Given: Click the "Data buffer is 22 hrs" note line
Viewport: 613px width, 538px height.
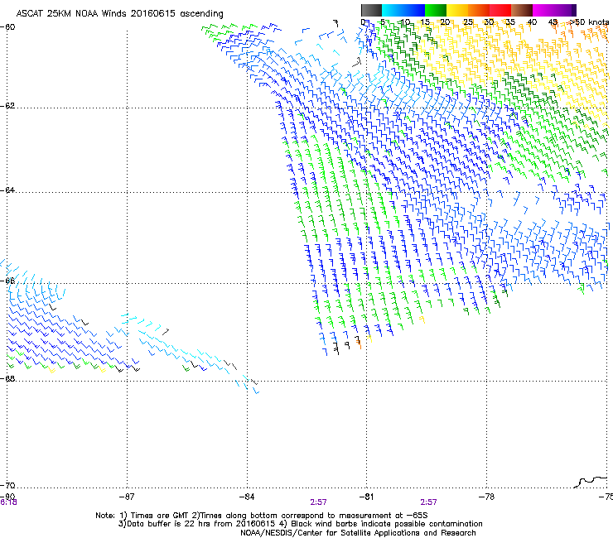Looking at the screenshot, I should point(300,524).
